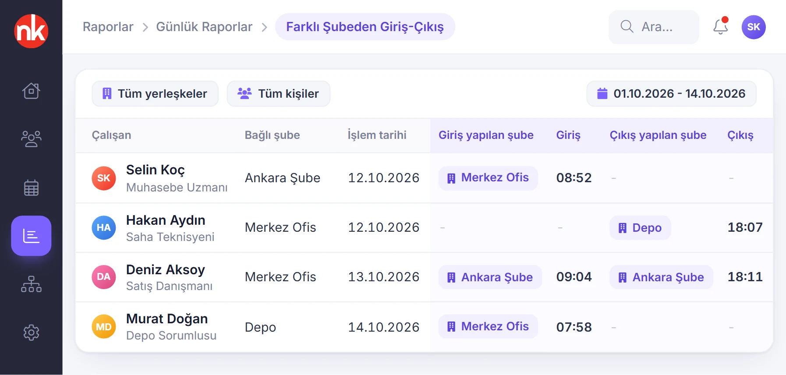Go to Günlük Raporlar breadcrumb
Image resolution: width=786 pixels, height=375 pixels.
coord(204,27)
